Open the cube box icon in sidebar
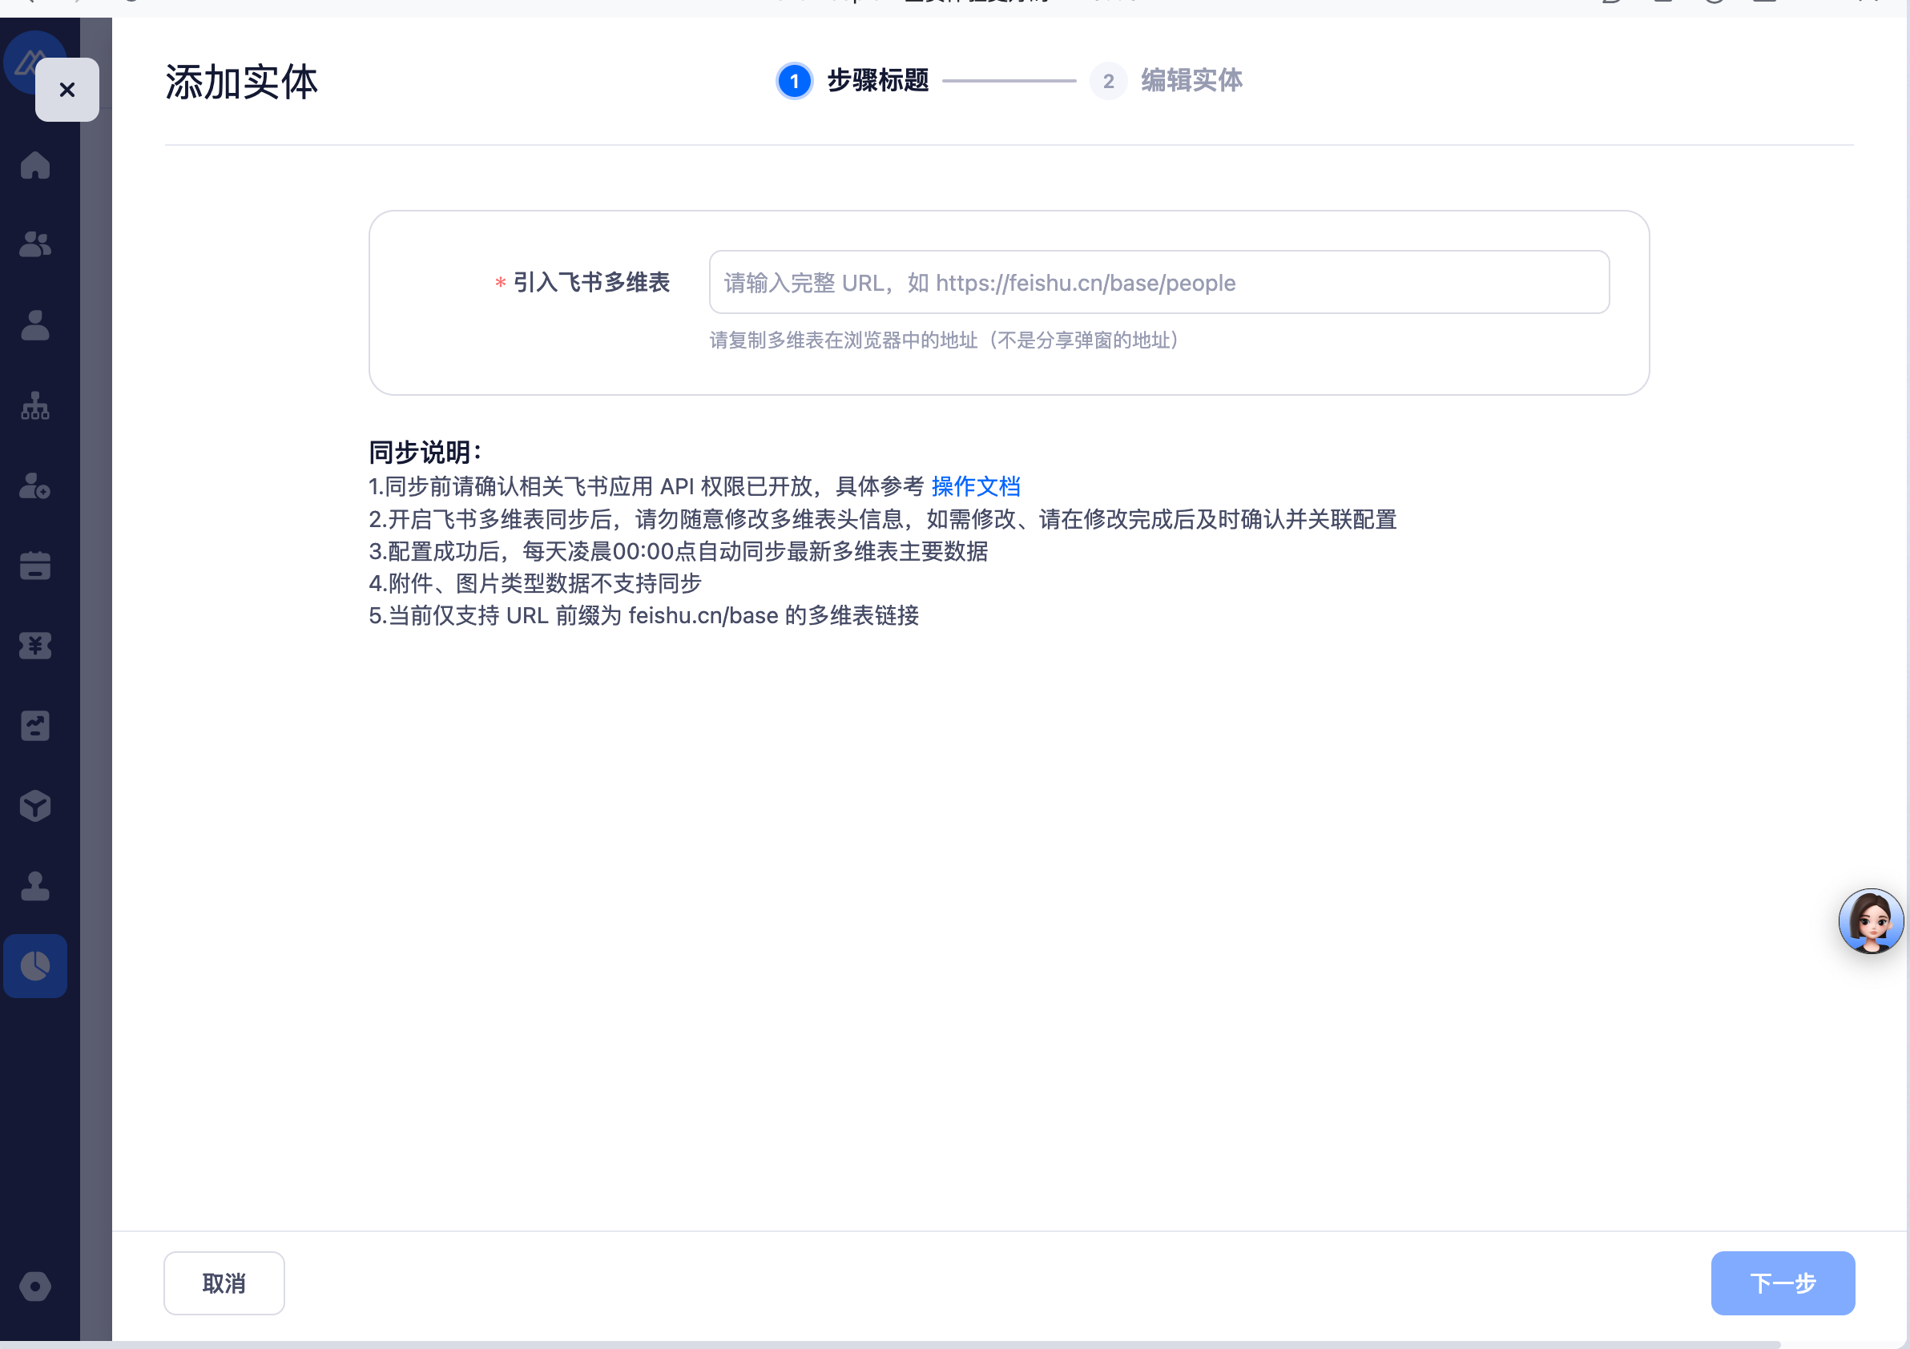1910x1349 pixels. 35,805
